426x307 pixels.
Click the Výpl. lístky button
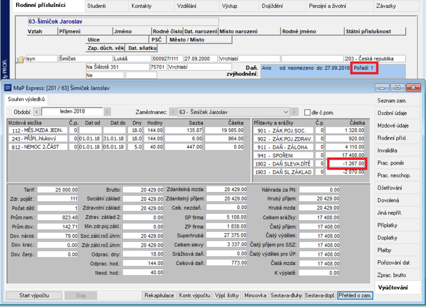tap(227, 295)
